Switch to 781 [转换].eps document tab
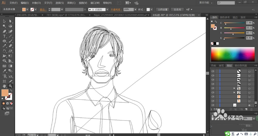258x136 pixels. tap(66, 15)
